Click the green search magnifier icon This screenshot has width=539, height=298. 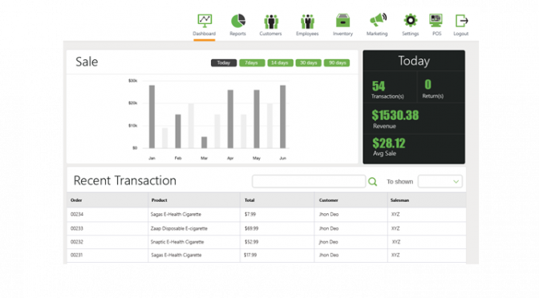[373, 182]
